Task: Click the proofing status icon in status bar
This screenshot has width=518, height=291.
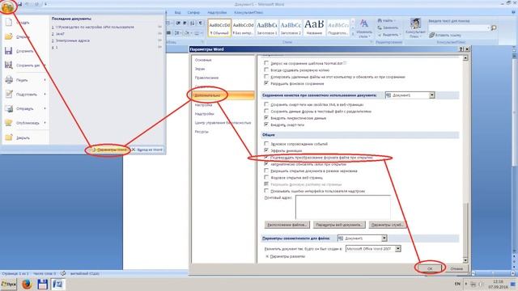Action: (x=63, y=273)
